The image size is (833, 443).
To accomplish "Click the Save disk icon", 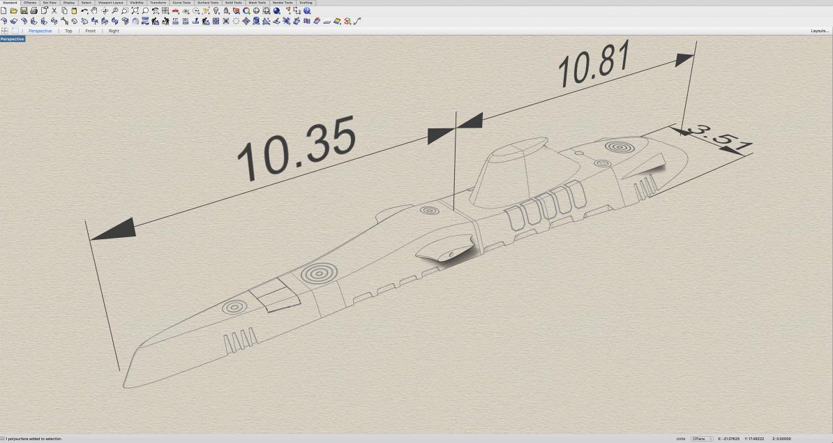I will click(x=24, y=11).
